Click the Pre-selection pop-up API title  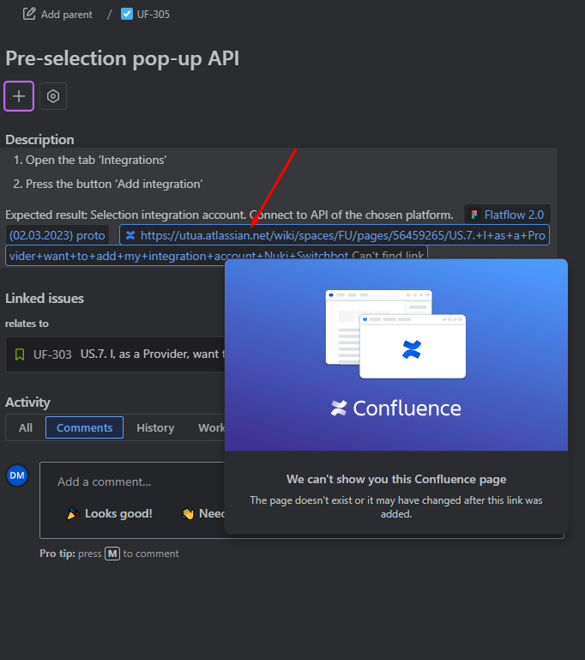coord(123,58)
